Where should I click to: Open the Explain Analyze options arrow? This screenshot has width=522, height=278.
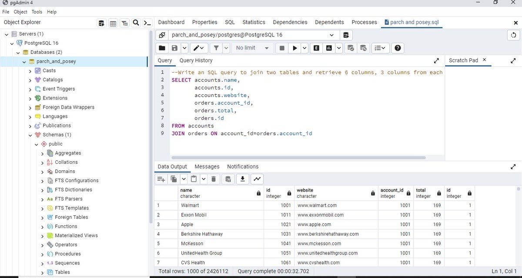click(339, 48)
